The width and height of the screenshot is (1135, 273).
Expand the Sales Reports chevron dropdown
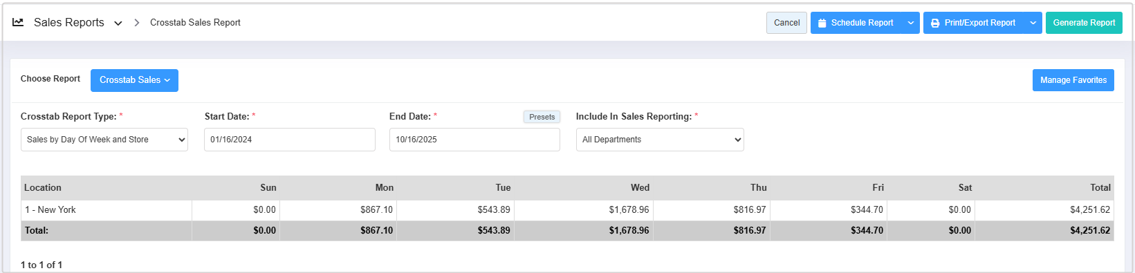click(118, 23)
